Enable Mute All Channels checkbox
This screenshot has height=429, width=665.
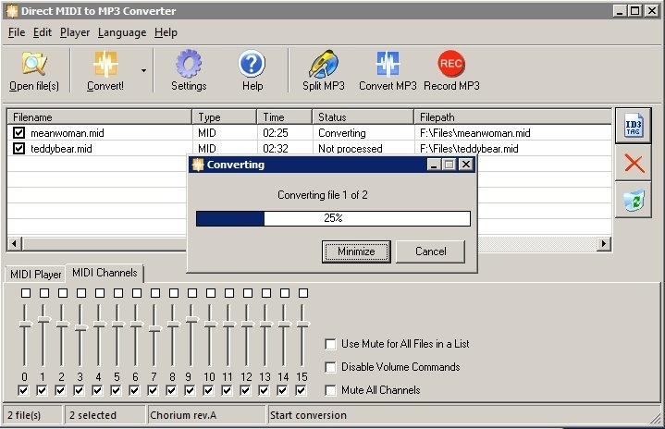pos(330,390)
